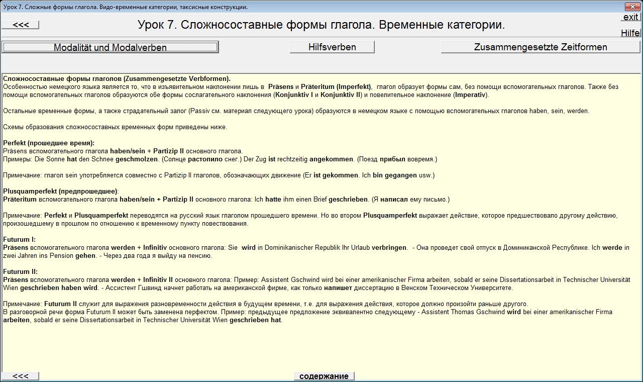Click the 'Futurum II:' heading
The width and height of the screenshot is (643, 382).
pos(21,272)
